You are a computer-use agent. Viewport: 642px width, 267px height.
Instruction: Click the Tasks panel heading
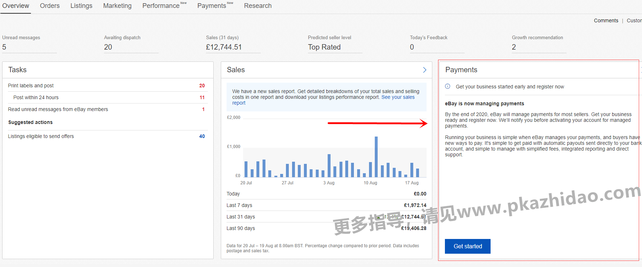[17, 70]
